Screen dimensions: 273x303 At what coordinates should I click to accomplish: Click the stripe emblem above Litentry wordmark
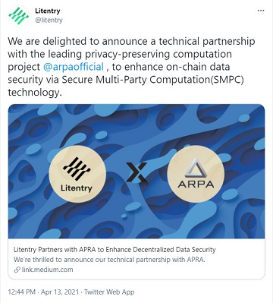pyautogui.click(x=77, y=169)
